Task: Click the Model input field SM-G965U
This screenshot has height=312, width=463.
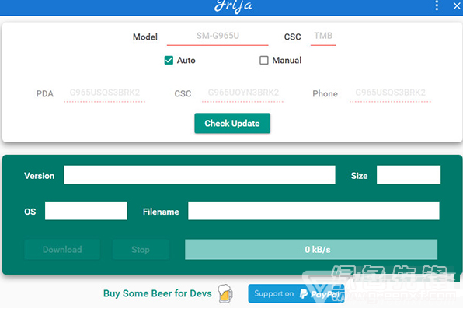Action: pyautogui.click(x=218, y=36)
